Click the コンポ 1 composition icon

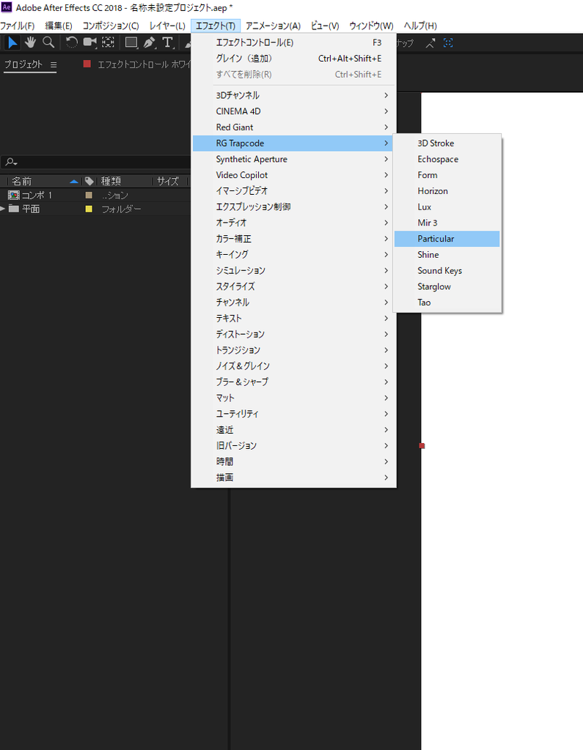tap(14, 195)
